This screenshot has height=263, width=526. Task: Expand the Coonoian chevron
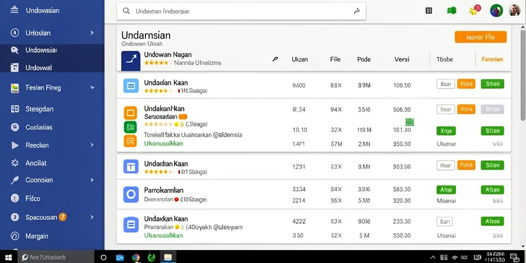click(x=92, y=180)
